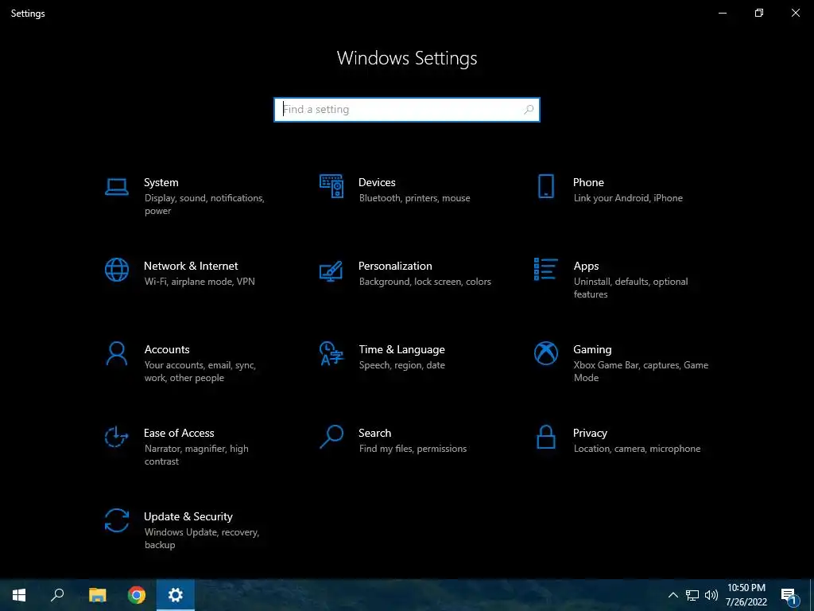This screenshot has height=611, width=814.
Task: Select the Ease of Access heading
Action: pos(179,434)
